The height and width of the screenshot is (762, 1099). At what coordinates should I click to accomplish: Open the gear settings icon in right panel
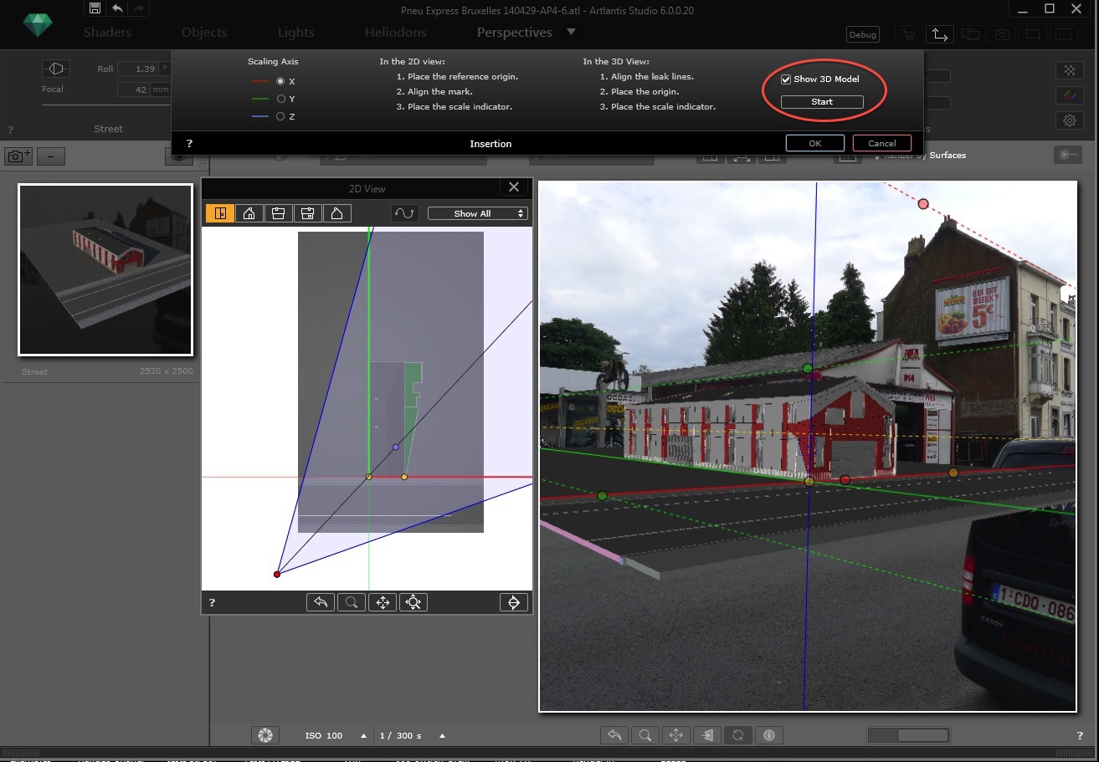[1070, 120]
